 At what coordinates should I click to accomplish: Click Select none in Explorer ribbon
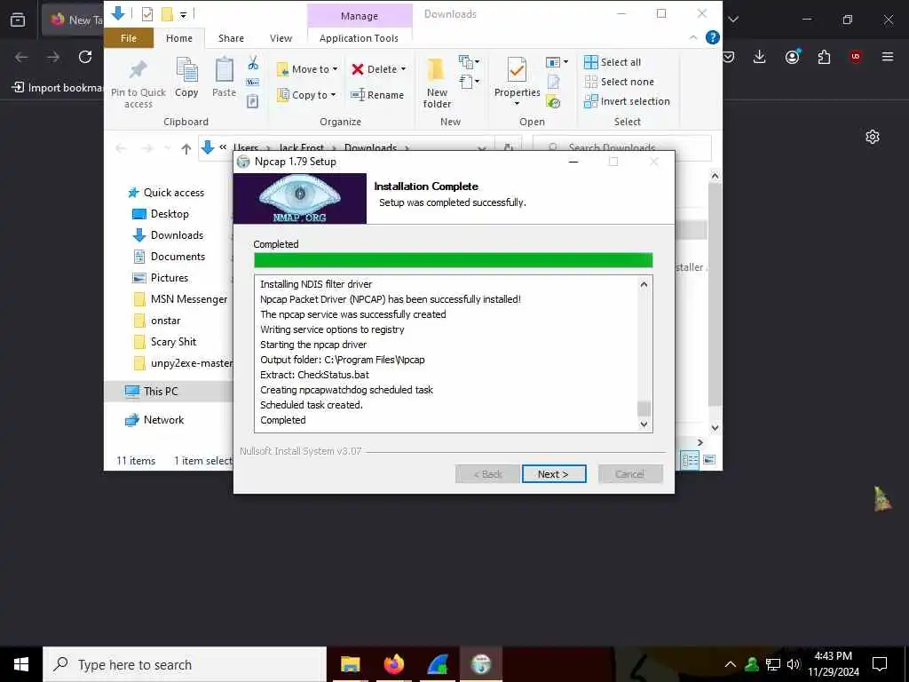tap(619, 82)
